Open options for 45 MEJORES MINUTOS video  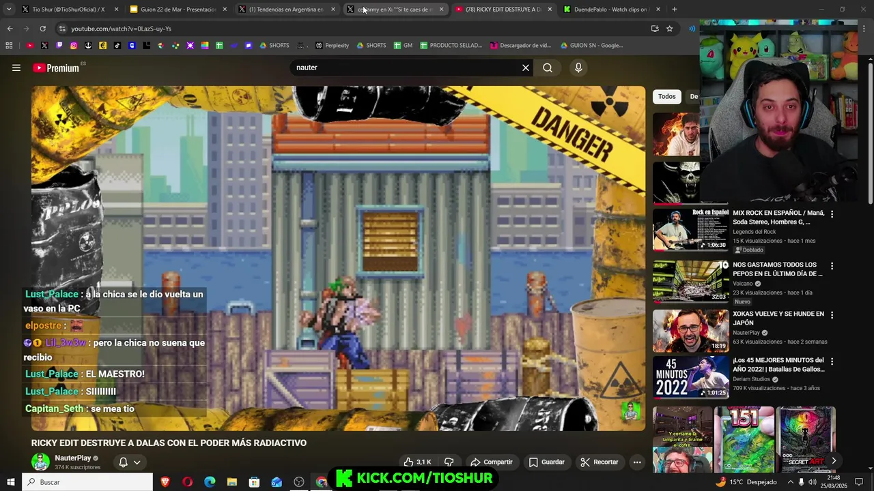[x=832, y=361]
